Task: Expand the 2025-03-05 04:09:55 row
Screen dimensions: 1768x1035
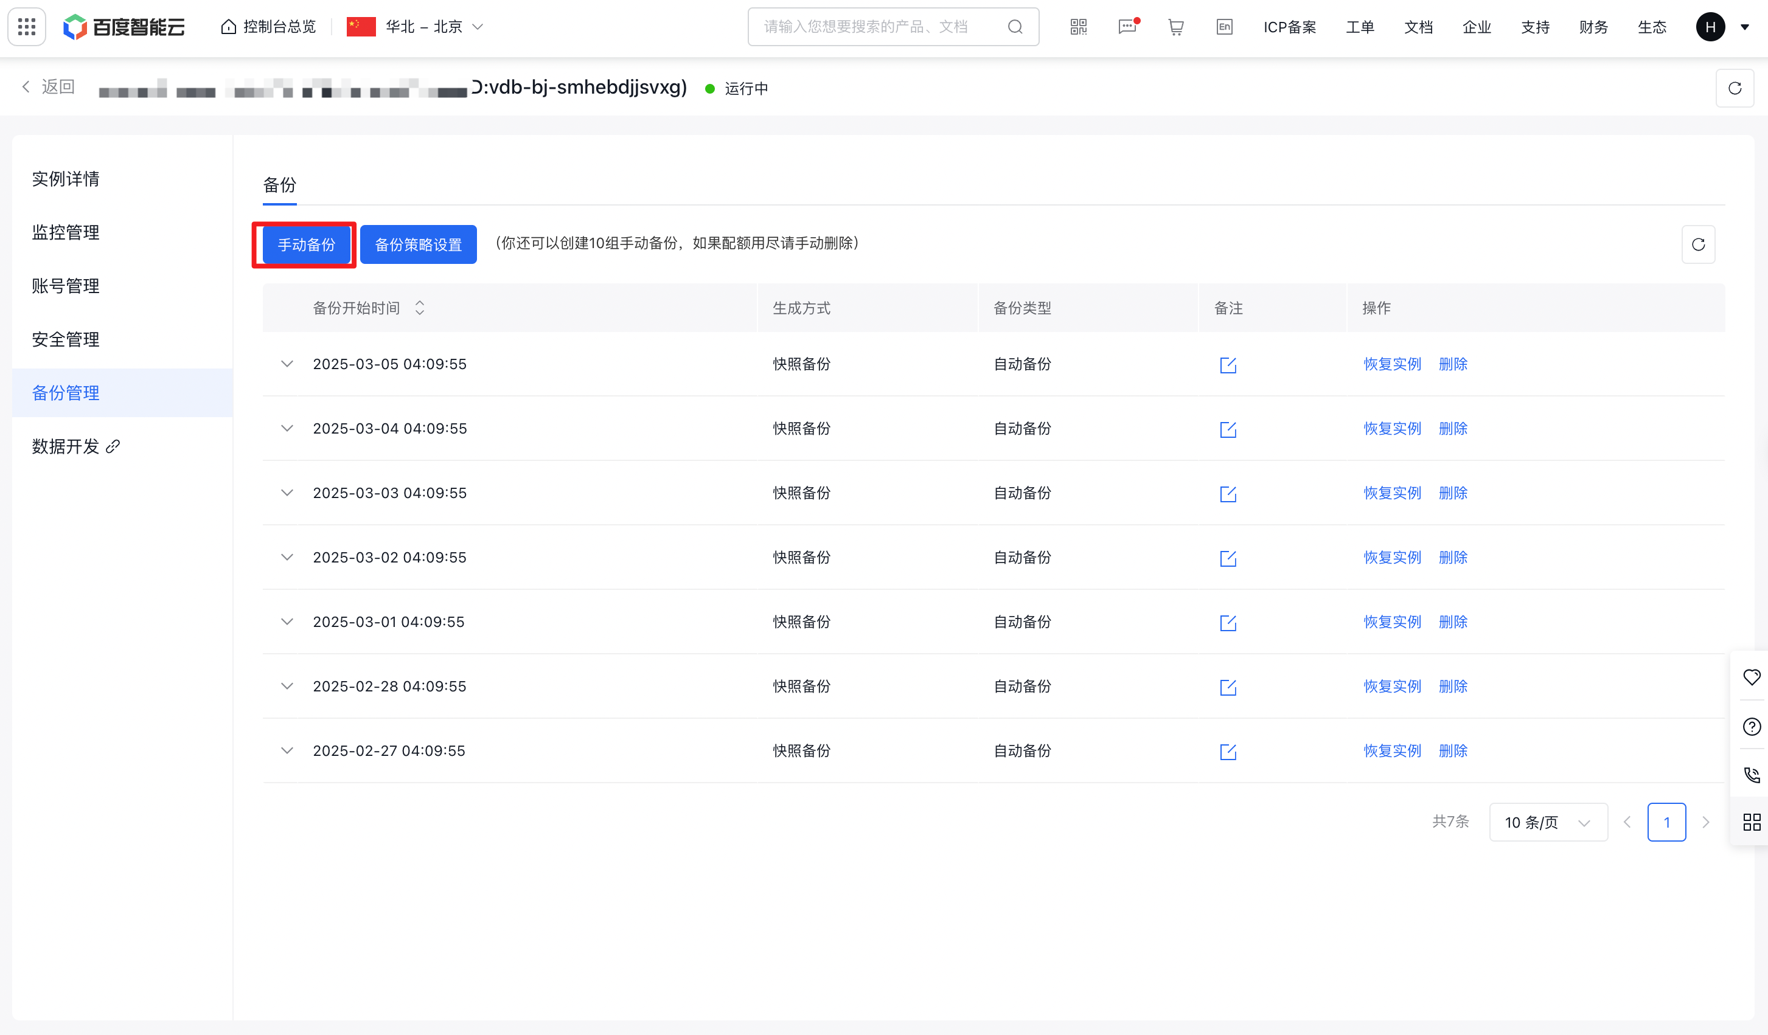Action: pyautogui.click(x=287, y=364)
